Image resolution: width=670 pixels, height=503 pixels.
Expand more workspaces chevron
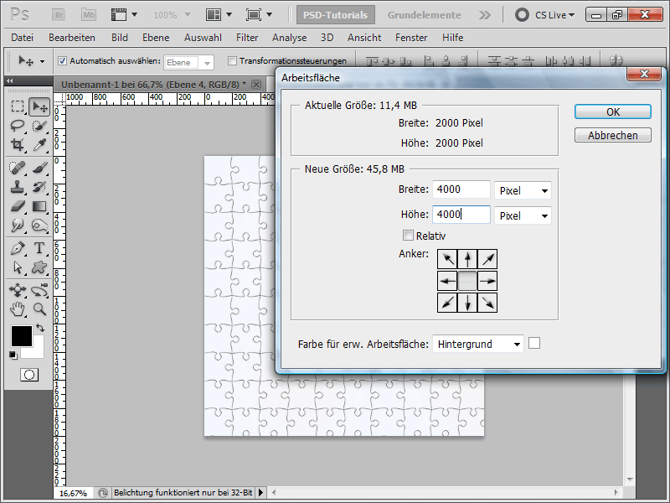pos(485,15)
